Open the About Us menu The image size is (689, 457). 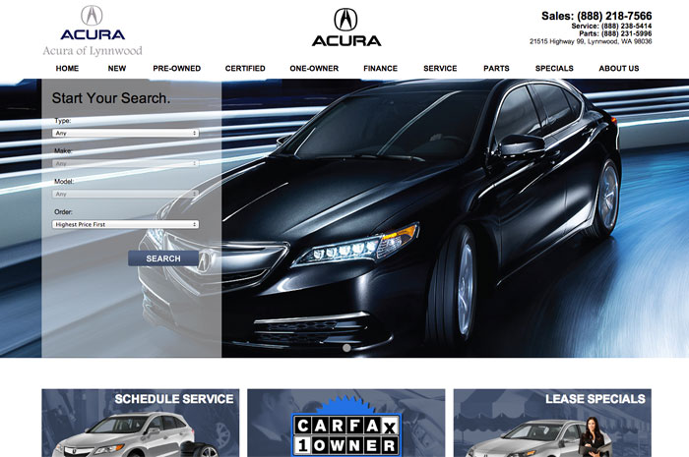(619, 69)
